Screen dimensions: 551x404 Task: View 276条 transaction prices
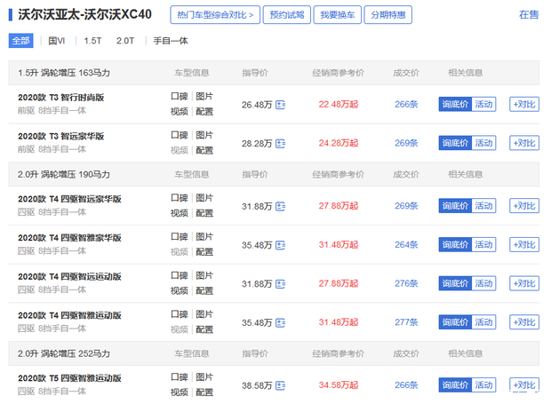click(406, 283)
